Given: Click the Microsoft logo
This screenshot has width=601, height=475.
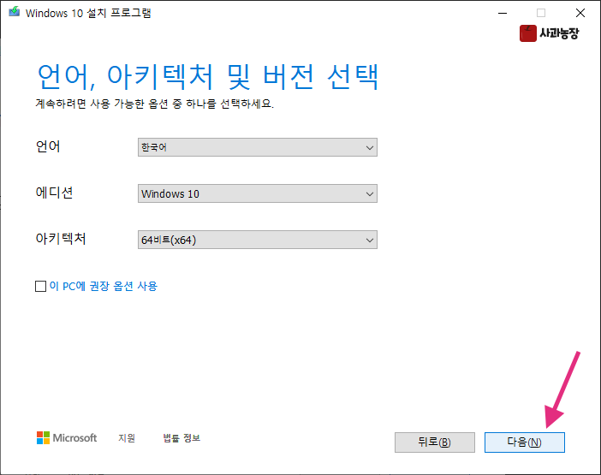Looking at the screenshot, I should 67,438.
